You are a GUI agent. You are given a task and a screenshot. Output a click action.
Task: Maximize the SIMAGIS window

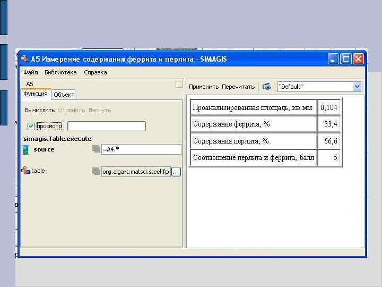click(x=345, y=59)
